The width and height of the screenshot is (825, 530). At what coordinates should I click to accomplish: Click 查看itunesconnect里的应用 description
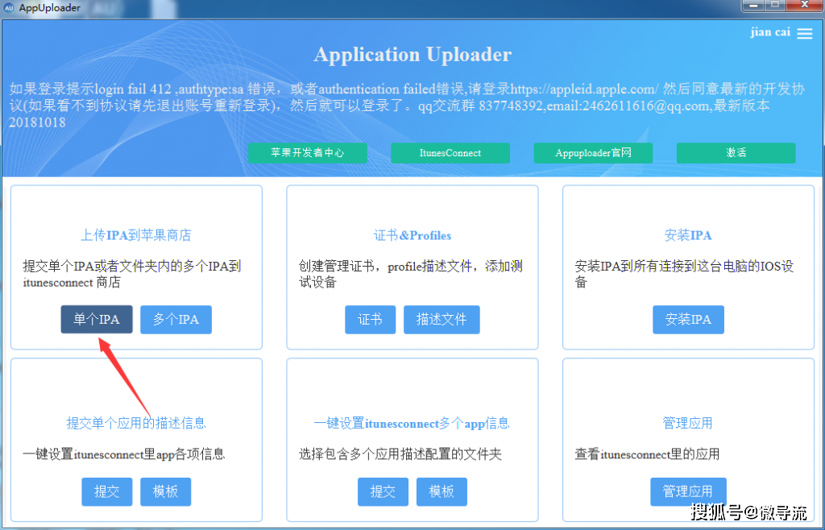click(647, 454)
